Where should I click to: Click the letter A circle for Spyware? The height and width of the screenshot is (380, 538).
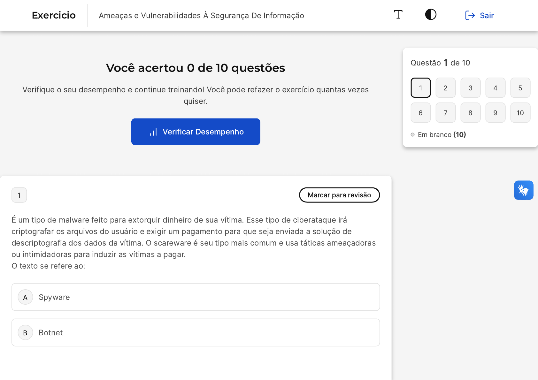pos(25,297)
